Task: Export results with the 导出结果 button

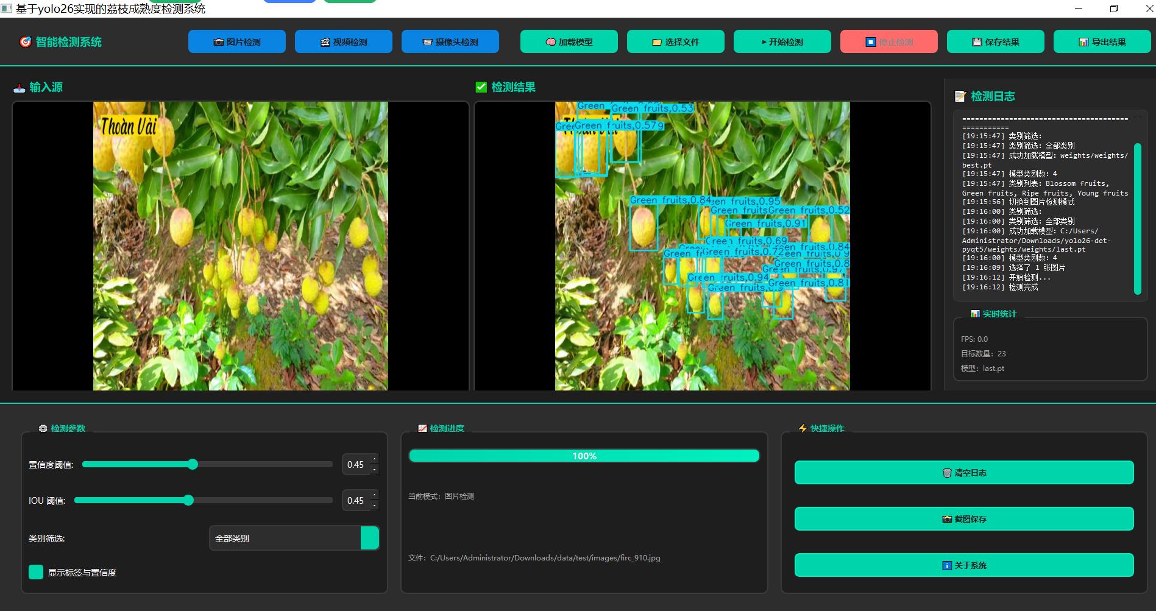Action: click(1102, 42)
